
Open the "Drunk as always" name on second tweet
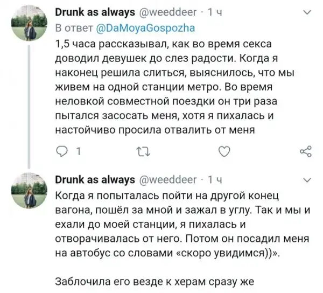click(95, 179)
